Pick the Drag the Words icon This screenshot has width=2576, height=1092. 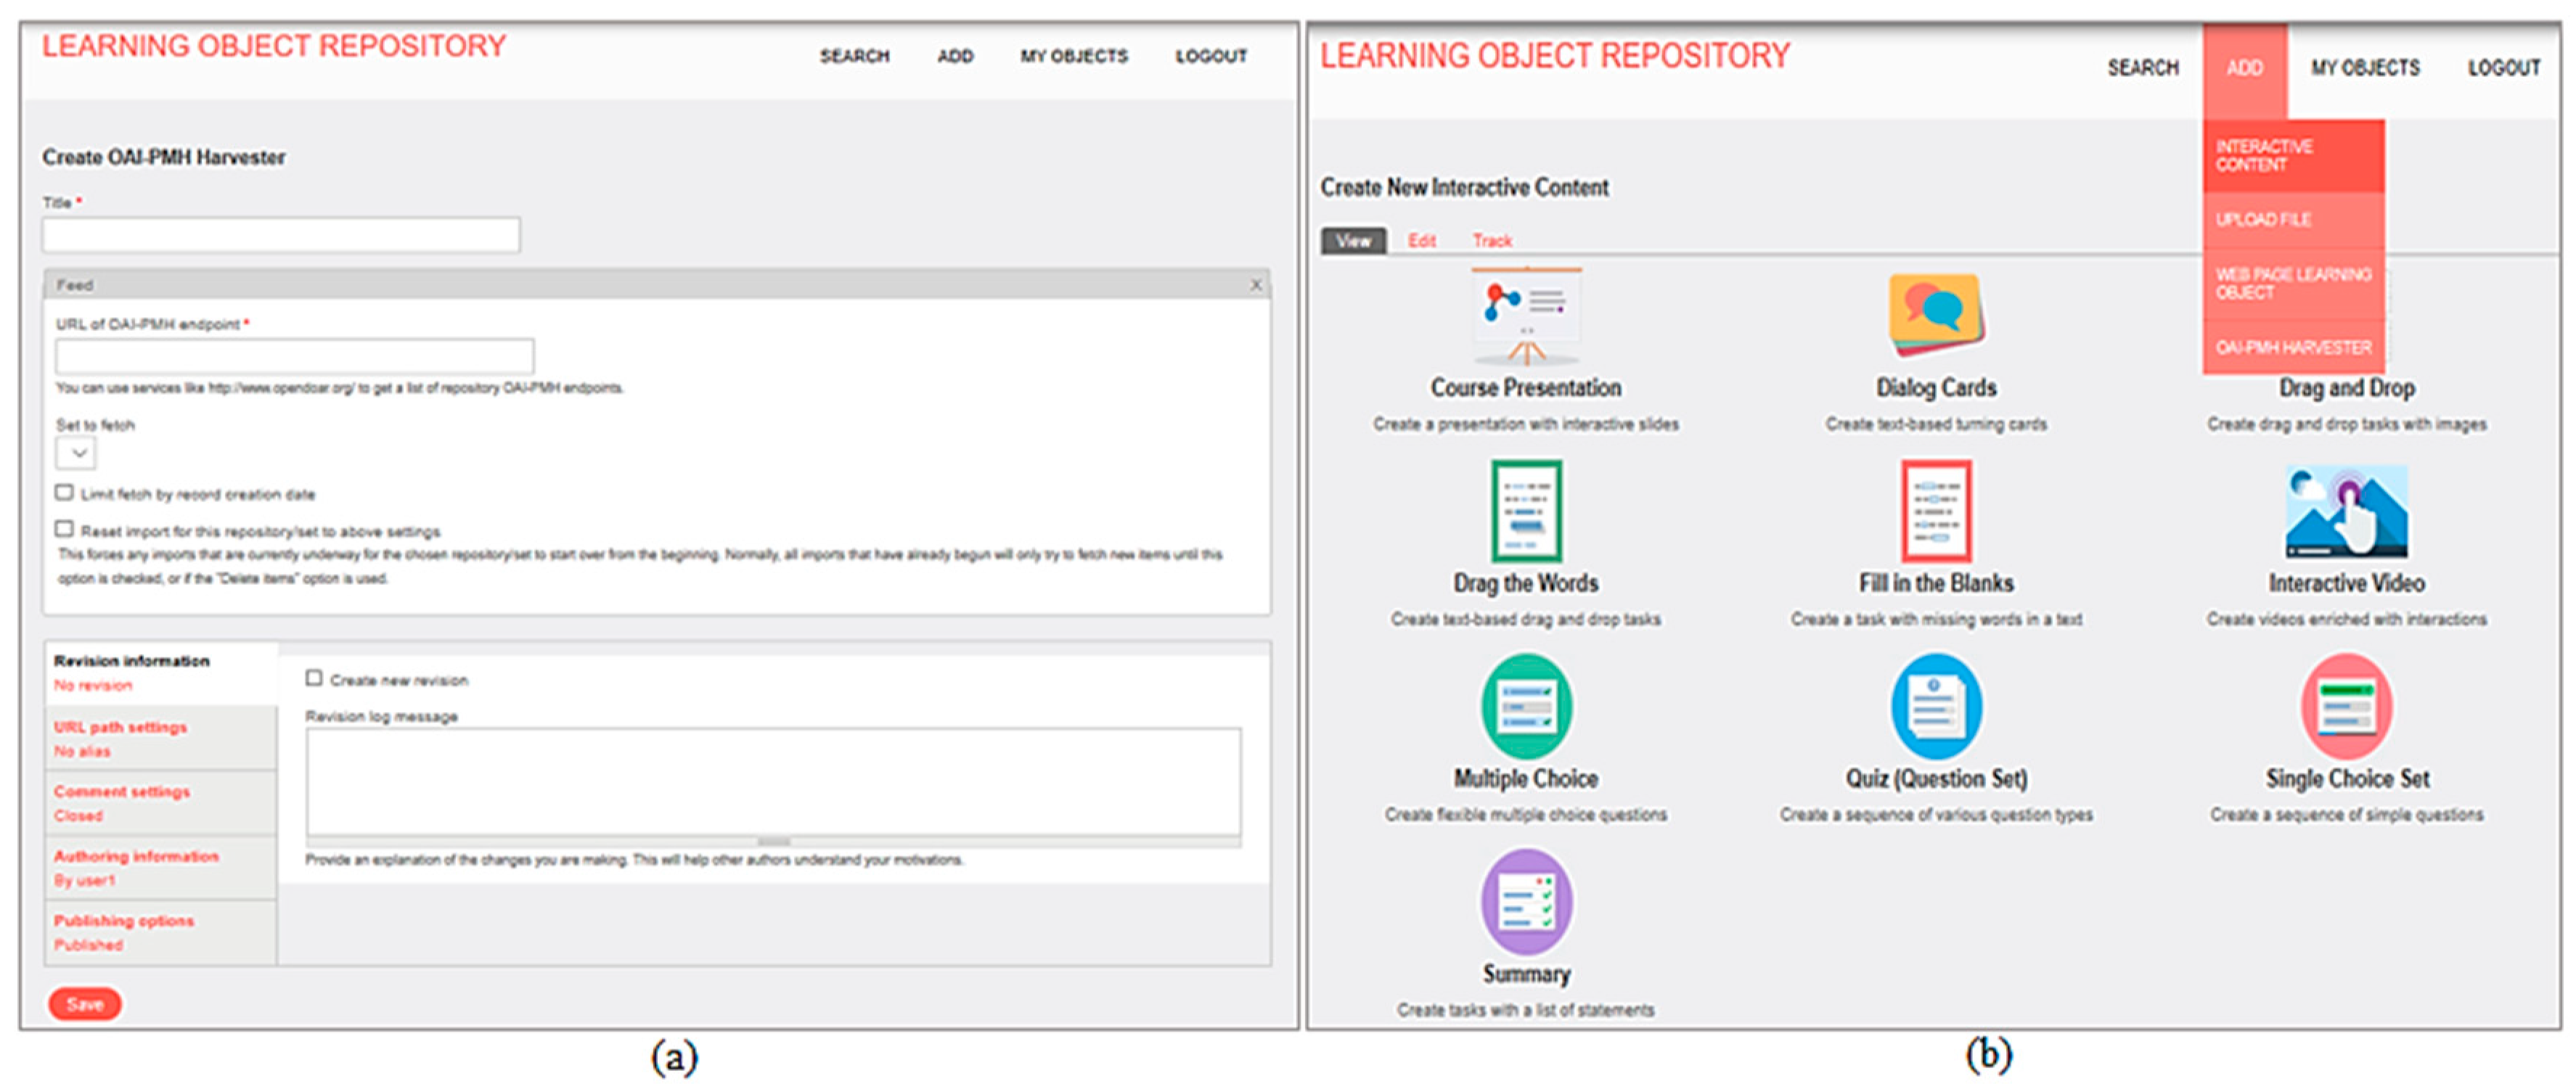[1525, 511]
